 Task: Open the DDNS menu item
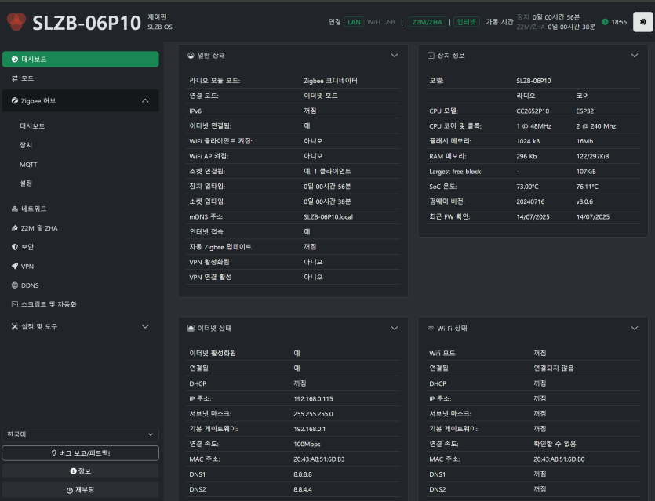point(80,285)
